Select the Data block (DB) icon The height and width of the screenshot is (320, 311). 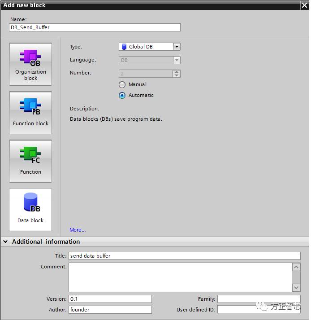30,209
